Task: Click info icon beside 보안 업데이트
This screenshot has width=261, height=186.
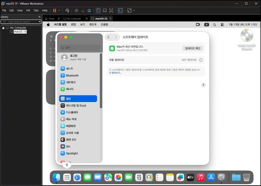Action: [201, 60]
